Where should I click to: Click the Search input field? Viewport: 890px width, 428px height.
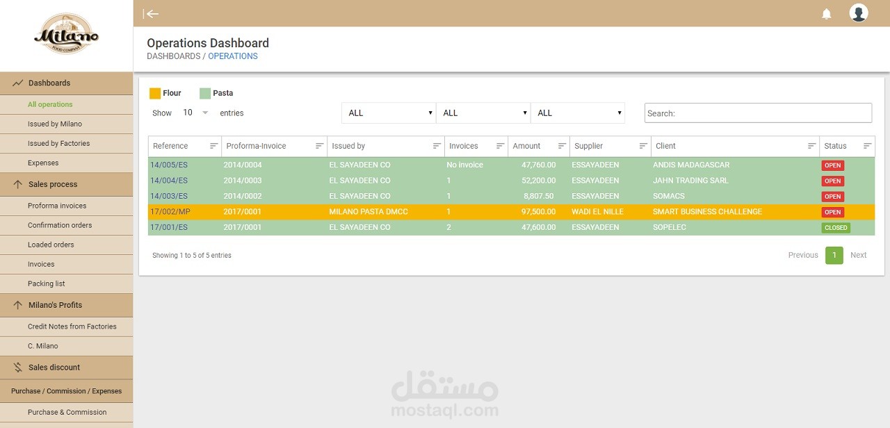(758, 113)
